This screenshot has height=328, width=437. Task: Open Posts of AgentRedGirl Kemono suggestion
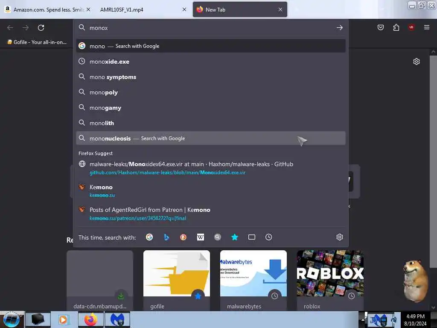pos(211,214)
